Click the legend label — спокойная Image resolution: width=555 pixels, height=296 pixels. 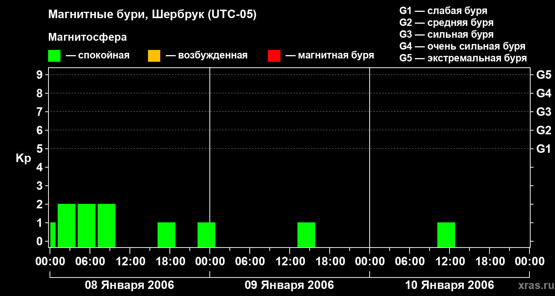(98, 55)
